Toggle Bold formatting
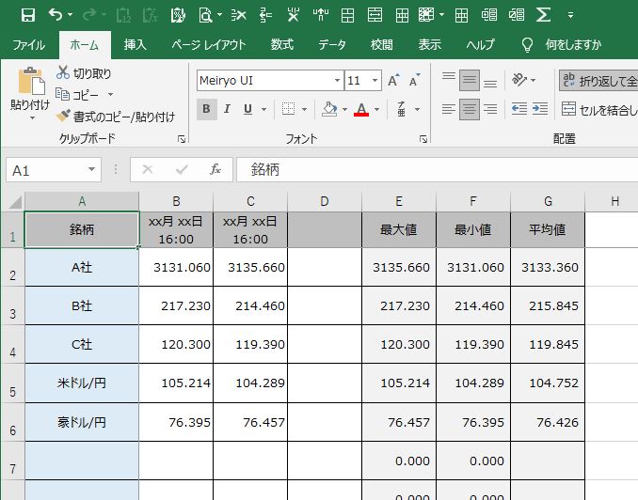This screenshot has width=638, height=500. (206, 109)
